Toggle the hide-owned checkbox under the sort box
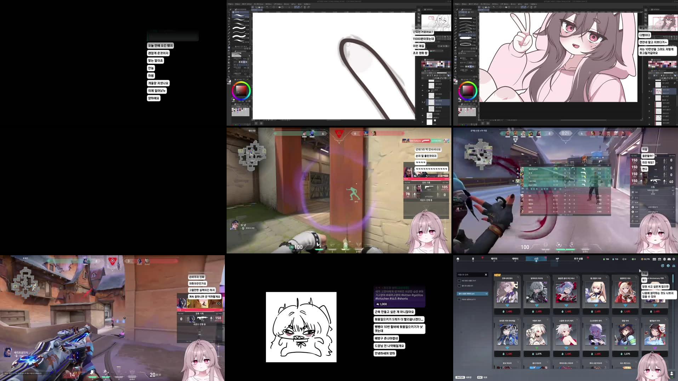Image resolution: width=678 pixels, height=381 pixels. (459, 299)
